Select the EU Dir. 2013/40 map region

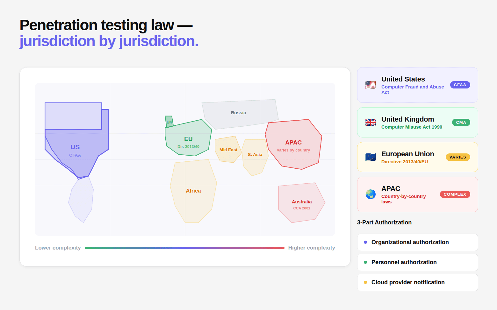pyautogui.click(x=188, y=138)
